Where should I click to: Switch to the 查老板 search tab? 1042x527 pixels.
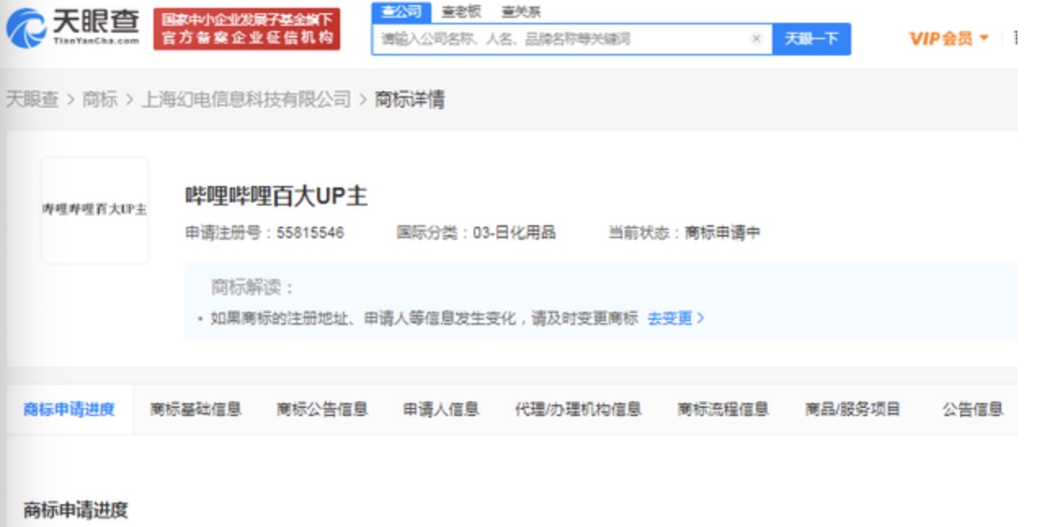[461, 11]
